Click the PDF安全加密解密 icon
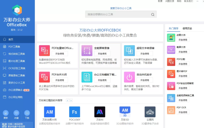 pos(171,86)
